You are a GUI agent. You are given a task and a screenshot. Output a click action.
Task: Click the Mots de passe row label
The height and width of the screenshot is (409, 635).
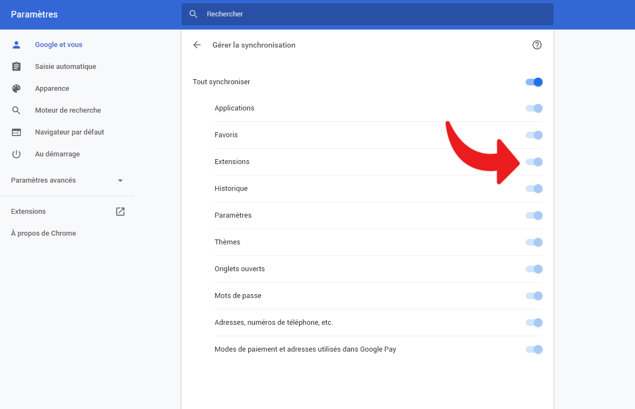point(238,296)
